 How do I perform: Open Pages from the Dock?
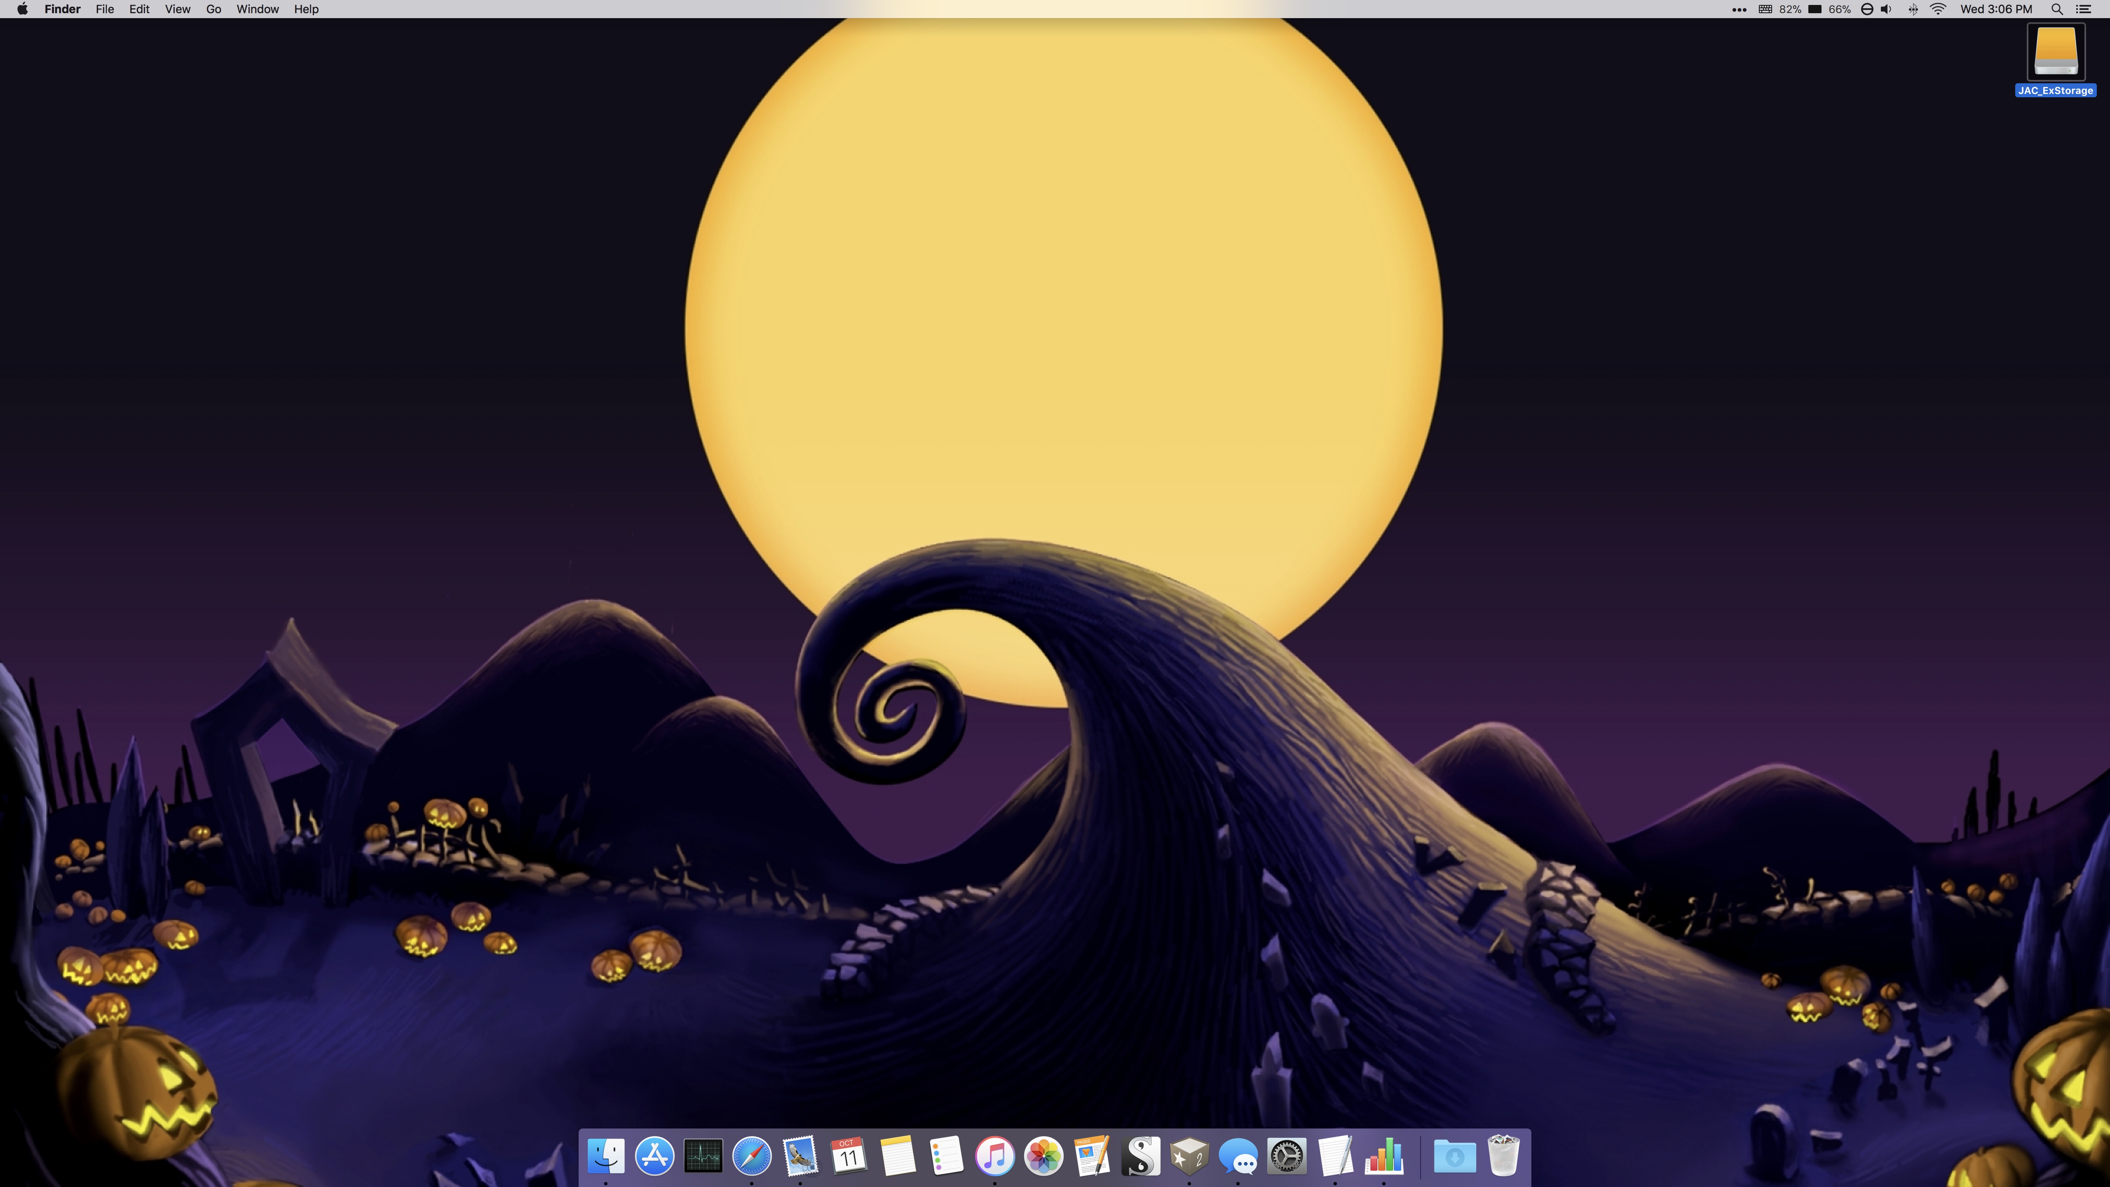1092,1156
